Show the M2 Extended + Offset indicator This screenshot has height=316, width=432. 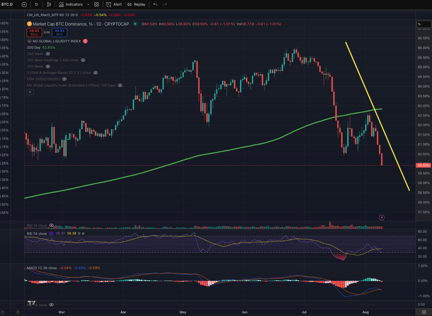[x=120, y=85]
